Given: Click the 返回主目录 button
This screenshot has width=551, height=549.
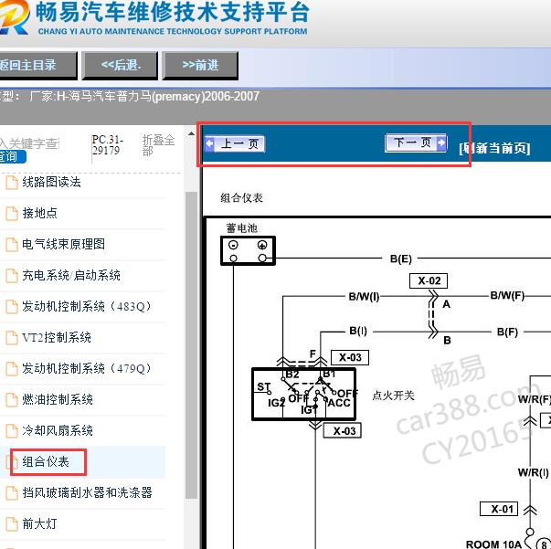Looking at the screenshot, I should 38,66.
